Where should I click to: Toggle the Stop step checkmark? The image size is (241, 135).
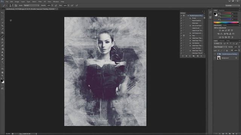182,36
